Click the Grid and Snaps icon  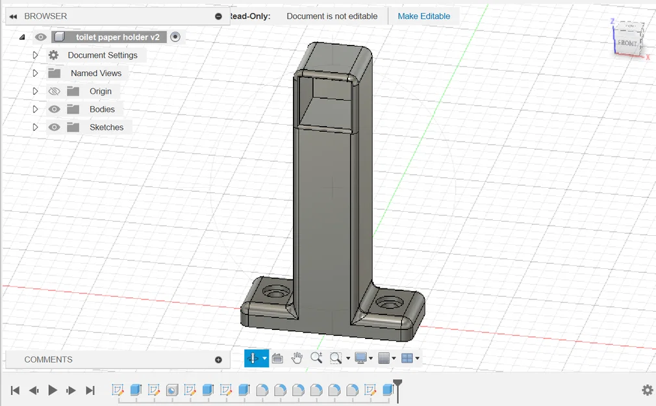(384, 359)
